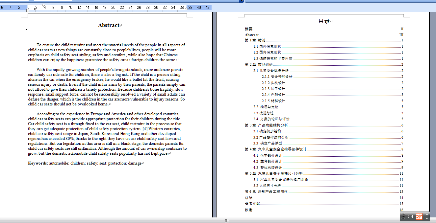Open 1.1 国外研究现状 contents entry
This screenshot has width=436, height=223.
point(329,46)
